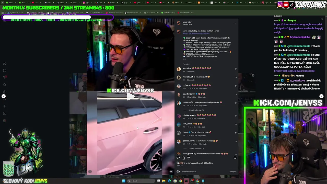Screen dimensions: 327x184
Task: Share the post via paper plane icon
Action: click(x=188, y=158)
